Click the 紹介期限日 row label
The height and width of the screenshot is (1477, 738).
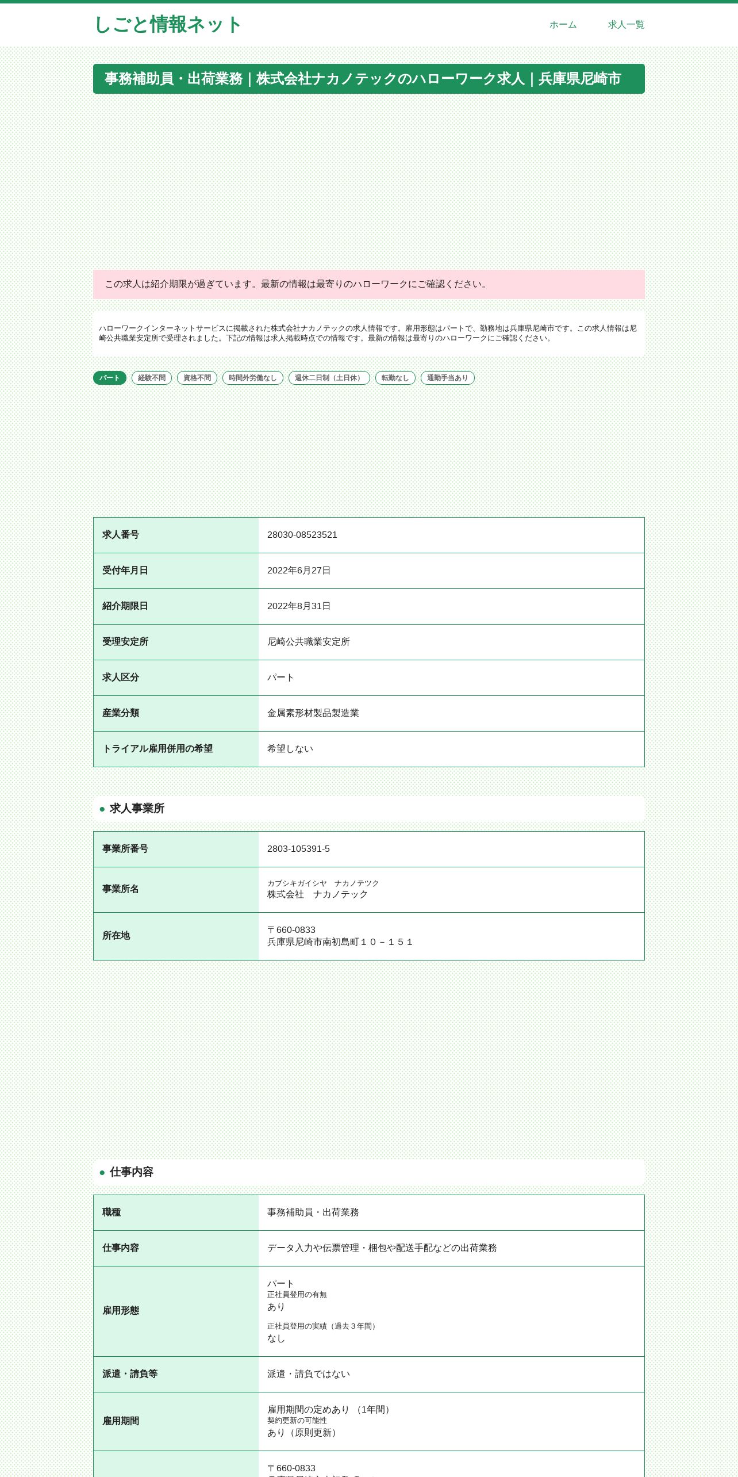[x=125, y=606]
